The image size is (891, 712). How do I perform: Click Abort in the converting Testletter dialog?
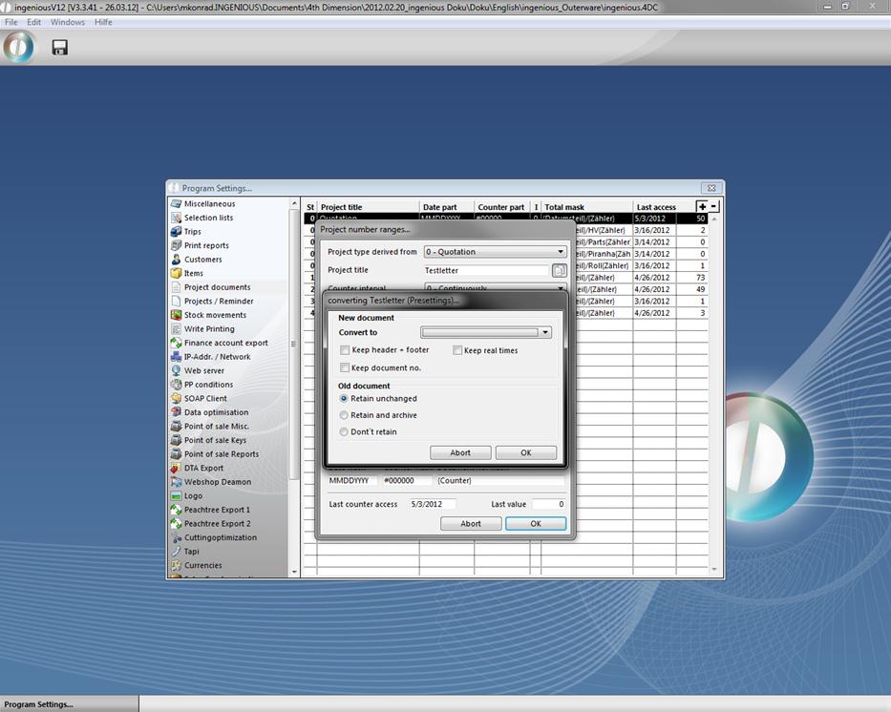[x=460, y=453]
